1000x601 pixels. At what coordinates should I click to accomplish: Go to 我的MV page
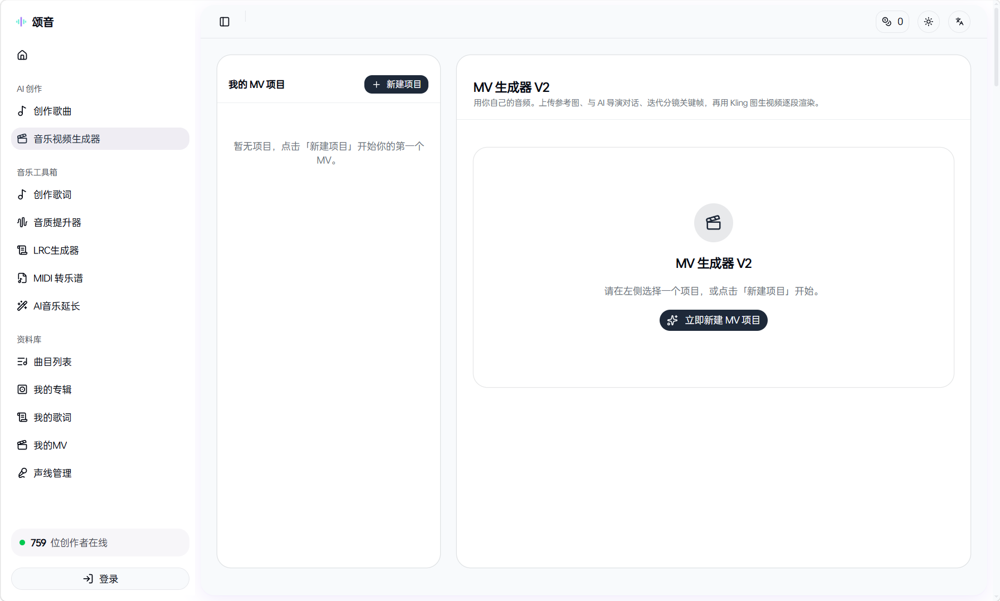tap(100, 445)
